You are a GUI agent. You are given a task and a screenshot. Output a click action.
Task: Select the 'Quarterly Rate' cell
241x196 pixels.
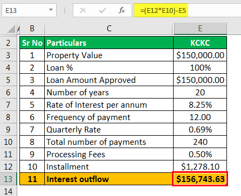[x=109, y=129]
